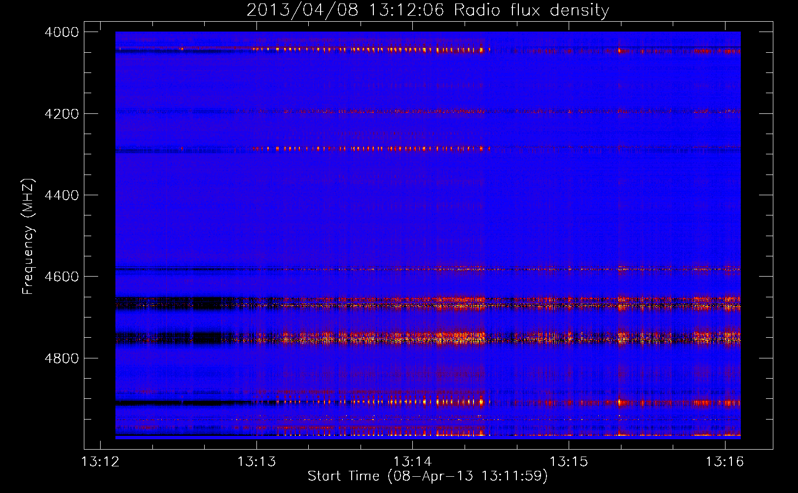Select the 'Frequency (MHZ)' y-axis label
This screenshot has width=798, height=493.
click(x=29, y=237)
